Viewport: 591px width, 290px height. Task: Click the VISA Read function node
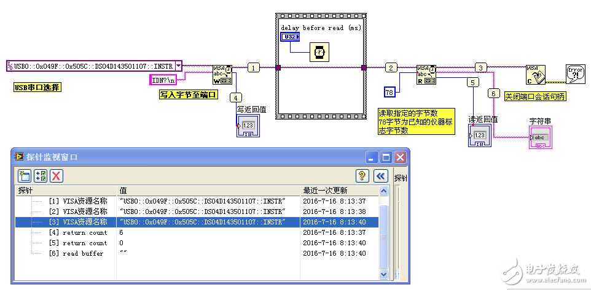tap(426, 75)
